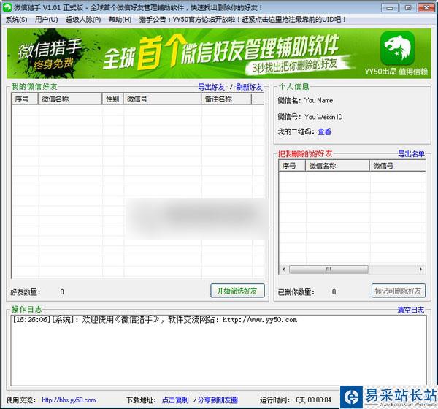The height and width of the screenshot is (409, 438).
Task: Click the 微信号 You Weixin ID text
Action: (310, 117)
